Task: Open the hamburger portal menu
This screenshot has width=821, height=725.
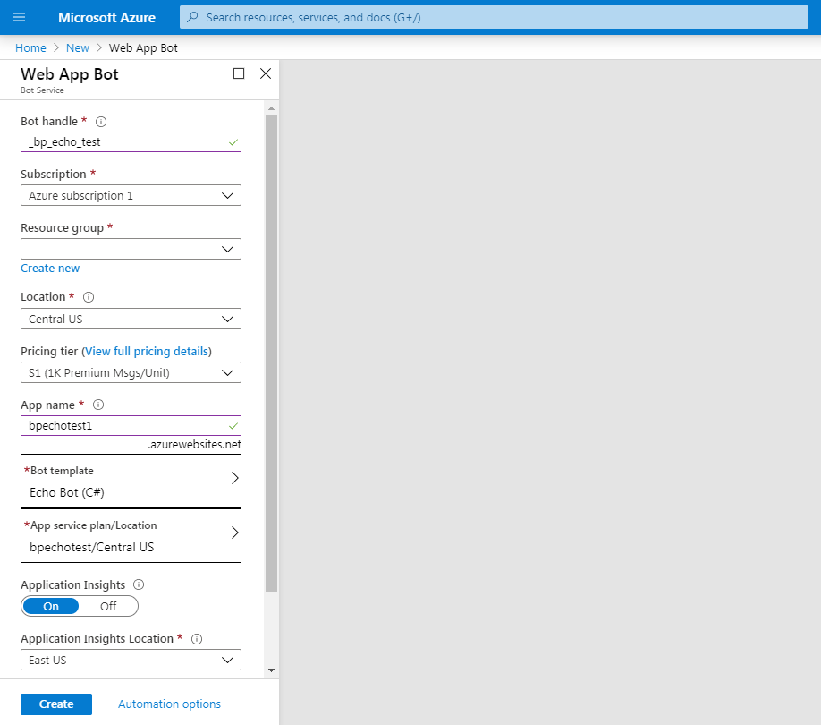Action: [19, 17]
